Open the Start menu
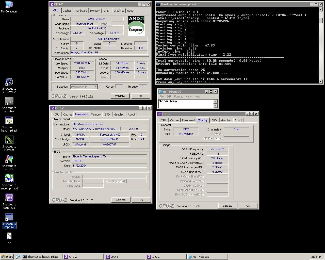The width and height of the screenshot is (325, 260). (7, 257)
